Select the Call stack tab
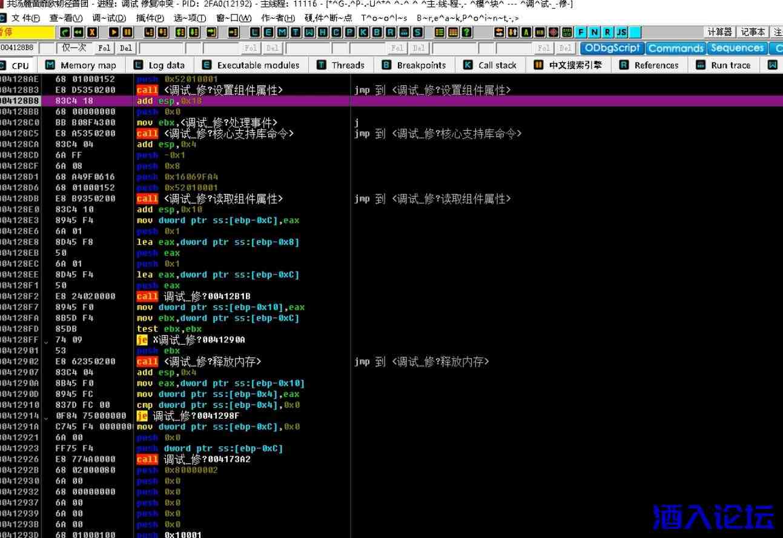The height and width of the screenshot is (538, 783). [x=490, y=65]
